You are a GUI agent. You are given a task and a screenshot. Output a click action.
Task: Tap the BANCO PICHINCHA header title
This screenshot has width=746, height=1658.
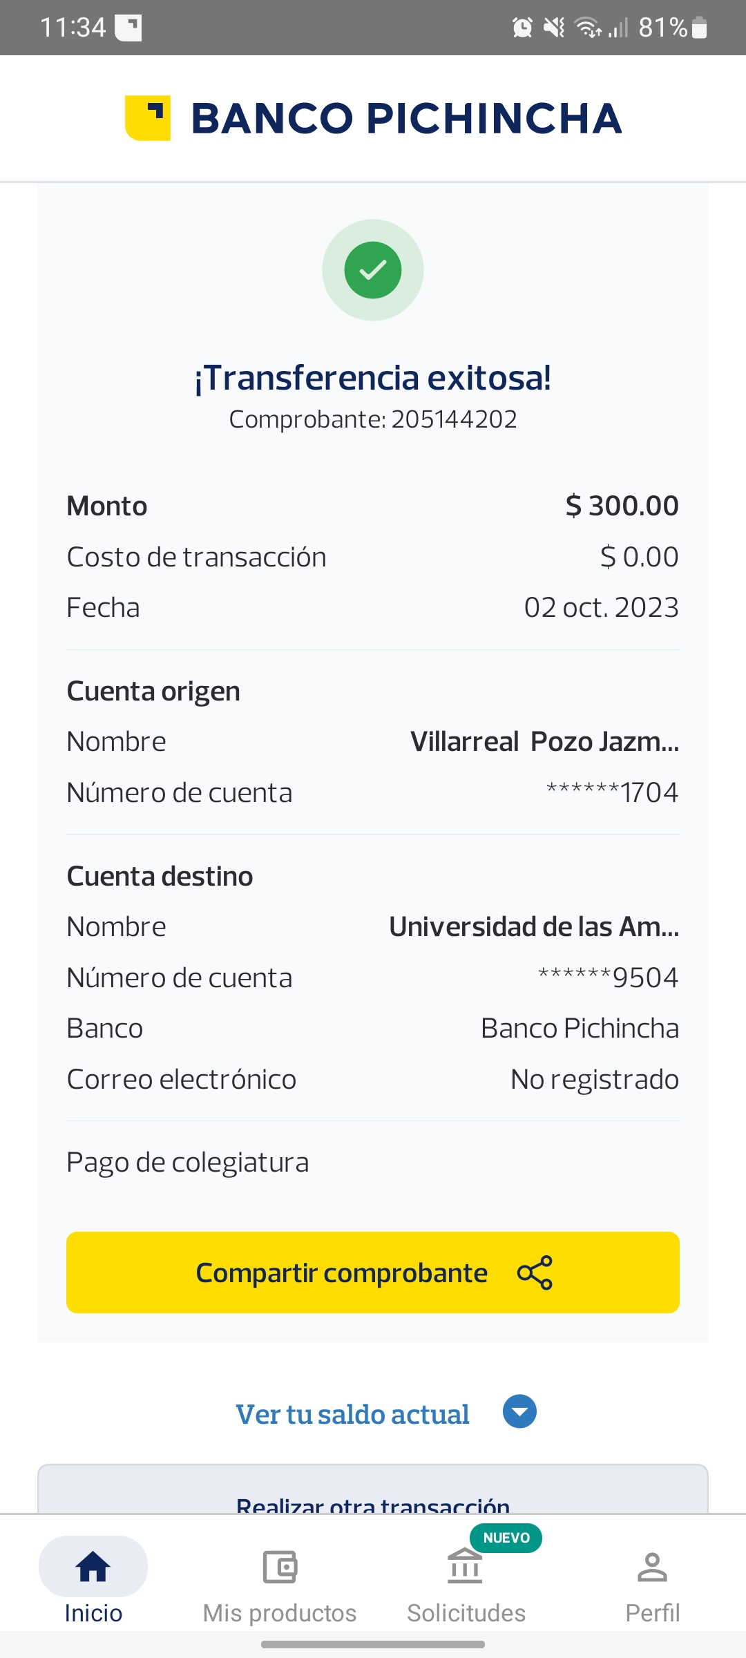pyautogui.click(x=406, y=118)
